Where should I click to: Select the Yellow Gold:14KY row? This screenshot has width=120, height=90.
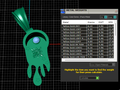tap(88, 32)
